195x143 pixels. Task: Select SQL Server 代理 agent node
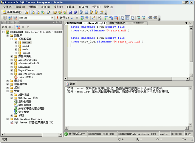[x=34, y=122]
